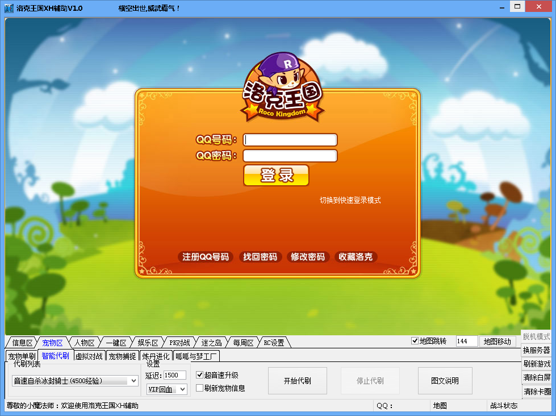Click the 找回密码 button
This screenshot has height=416, width=556.
pos(260,257)
